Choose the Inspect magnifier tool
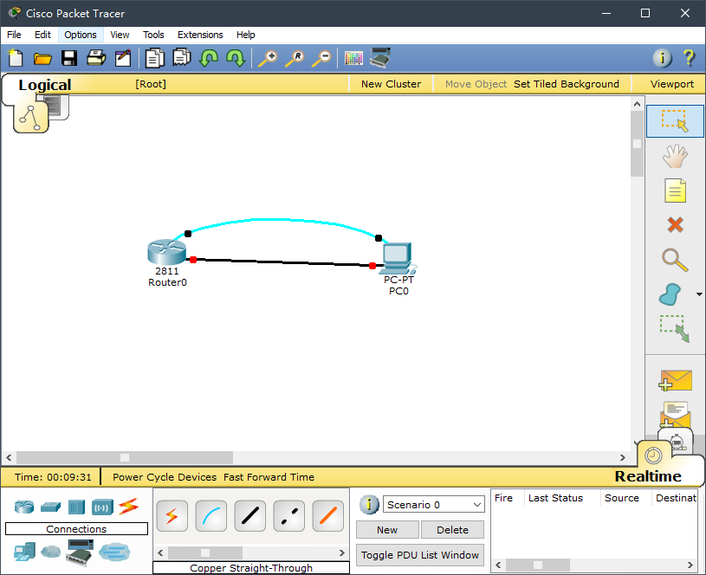 675,260
